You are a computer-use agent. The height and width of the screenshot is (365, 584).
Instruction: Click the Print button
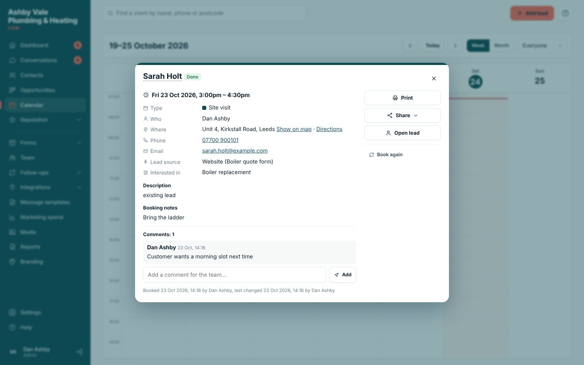[x=402, y=98]
